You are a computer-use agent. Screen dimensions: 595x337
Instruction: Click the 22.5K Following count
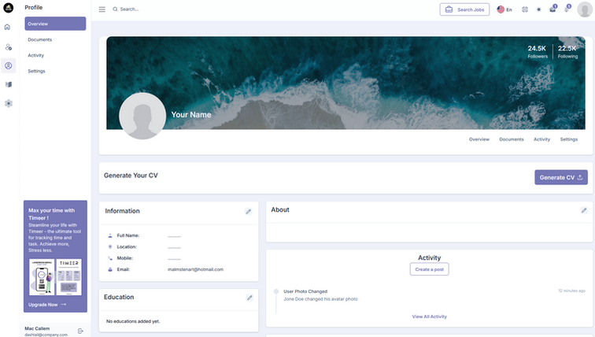pyautogui.click(x=567, y=52)
